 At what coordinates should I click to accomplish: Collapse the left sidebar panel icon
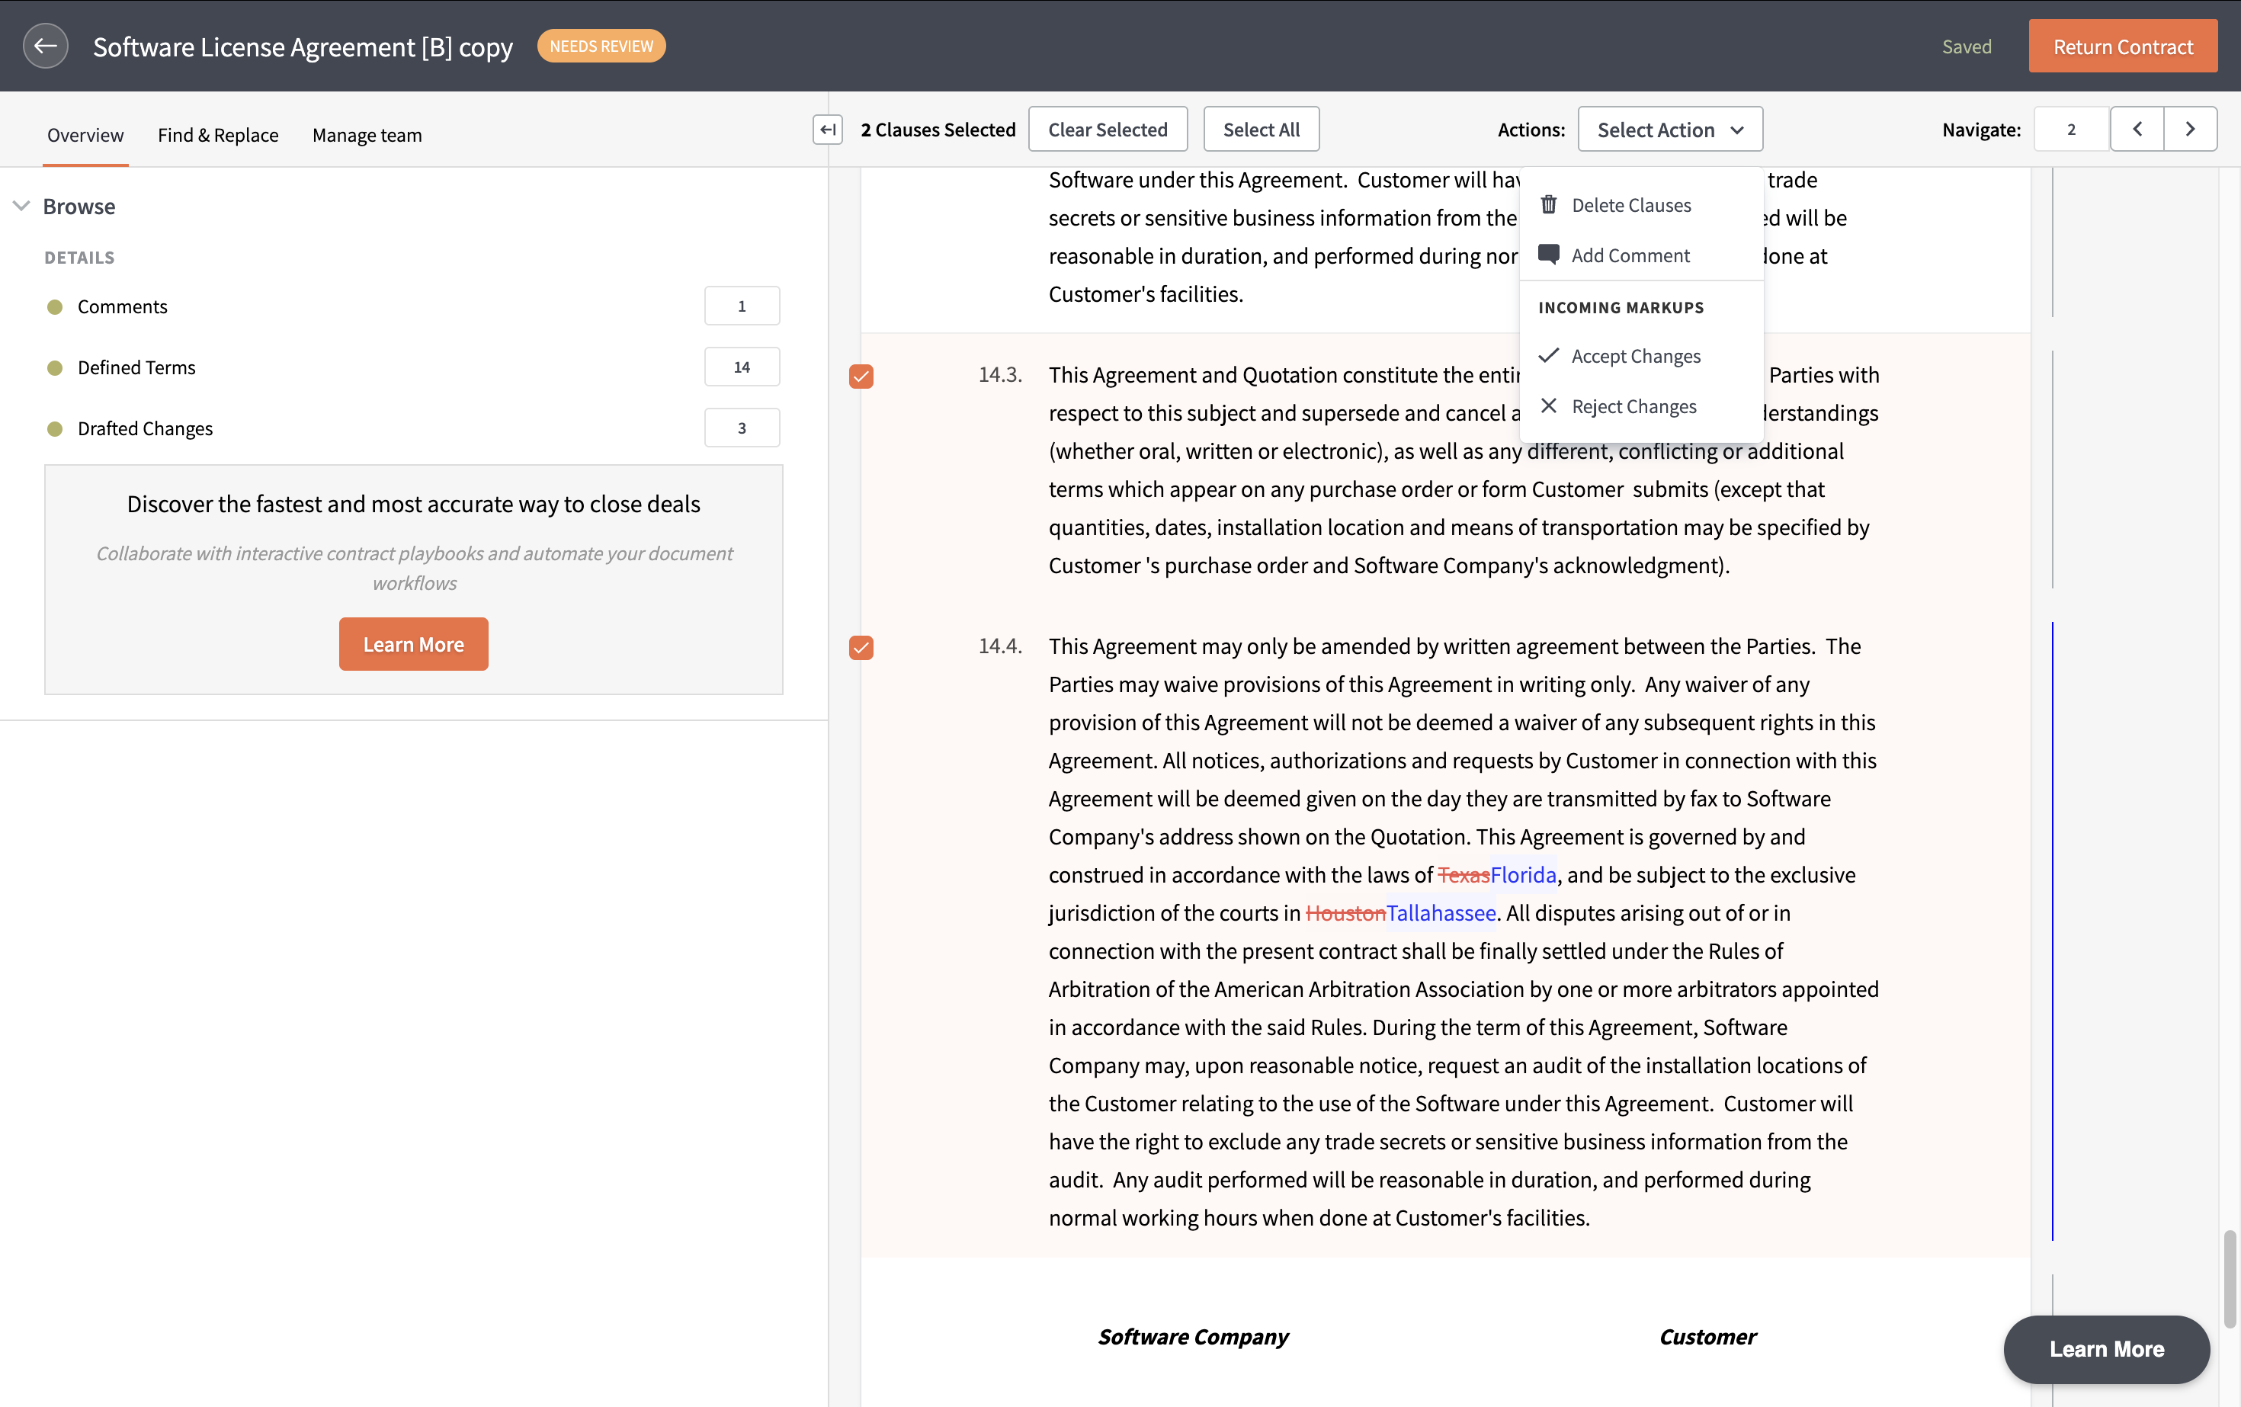tap(827, 130)
